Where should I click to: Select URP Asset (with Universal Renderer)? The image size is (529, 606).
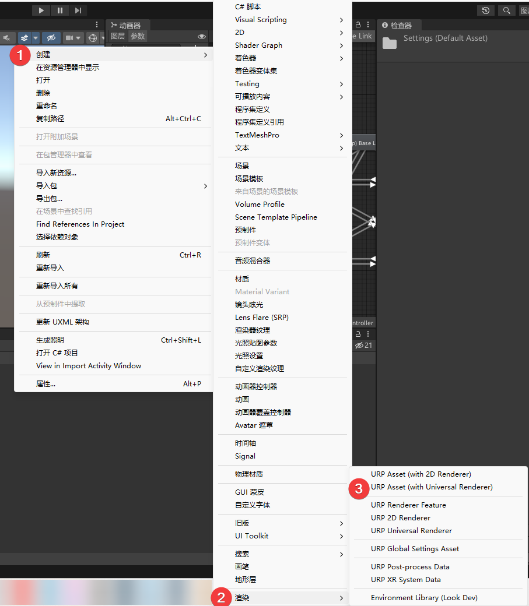[x=432, y=487]
